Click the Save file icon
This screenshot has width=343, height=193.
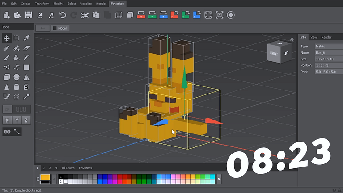tap(29, 15)
